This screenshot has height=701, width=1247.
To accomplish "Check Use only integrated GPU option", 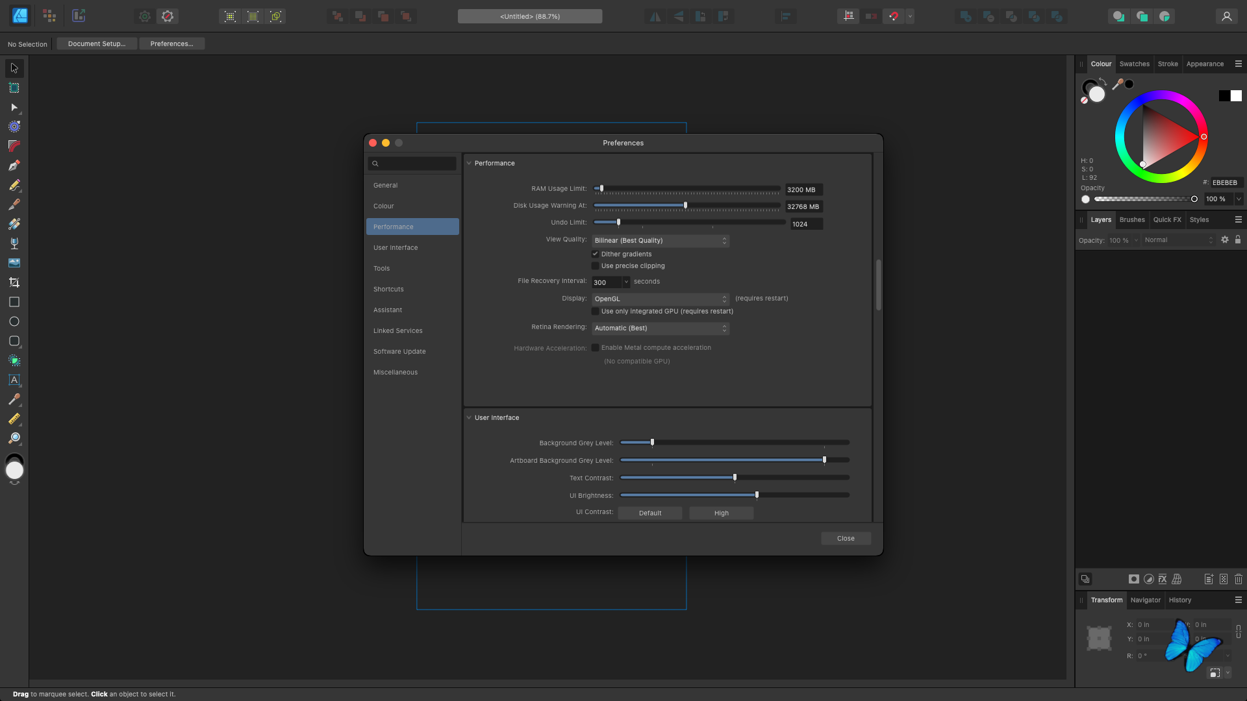I will pyautogui.click(x=595, y=311).
